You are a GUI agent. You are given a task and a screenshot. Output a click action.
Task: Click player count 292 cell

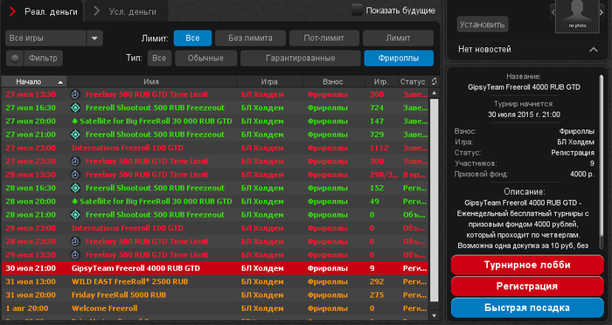377,281
